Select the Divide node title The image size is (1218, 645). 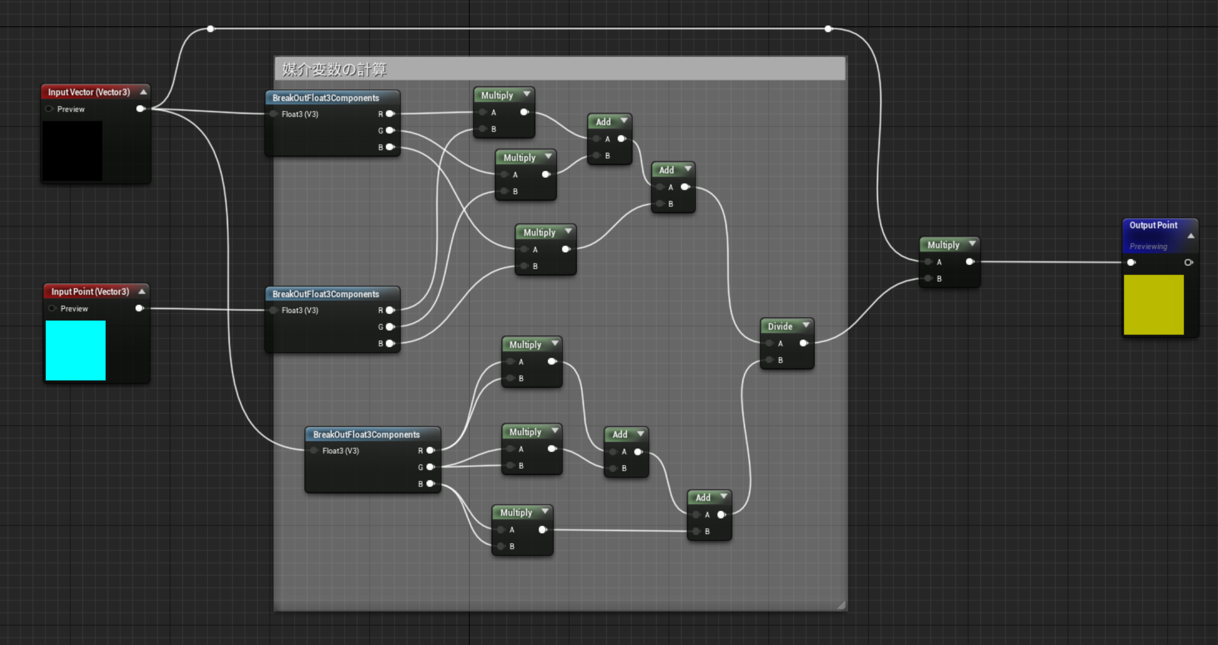pos(780,326)
